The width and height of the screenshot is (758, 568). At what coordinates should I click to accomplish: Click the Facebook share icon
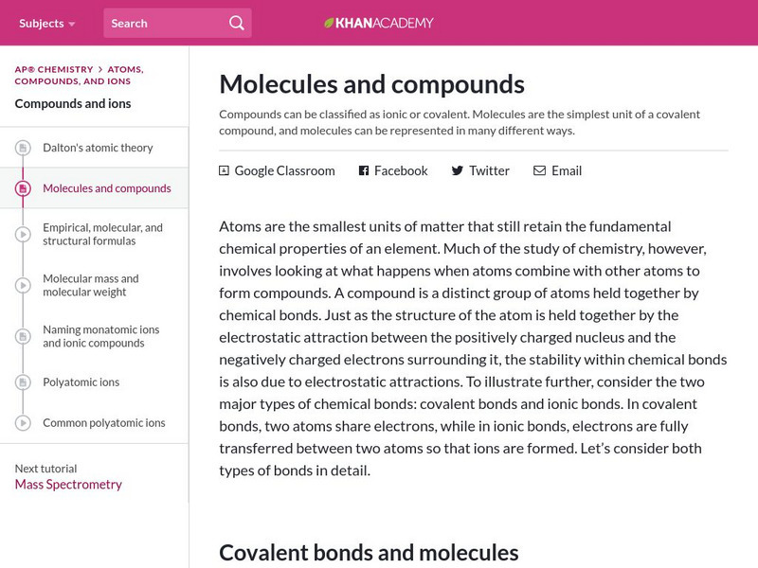pyautogui.click(x=363, y=171)
